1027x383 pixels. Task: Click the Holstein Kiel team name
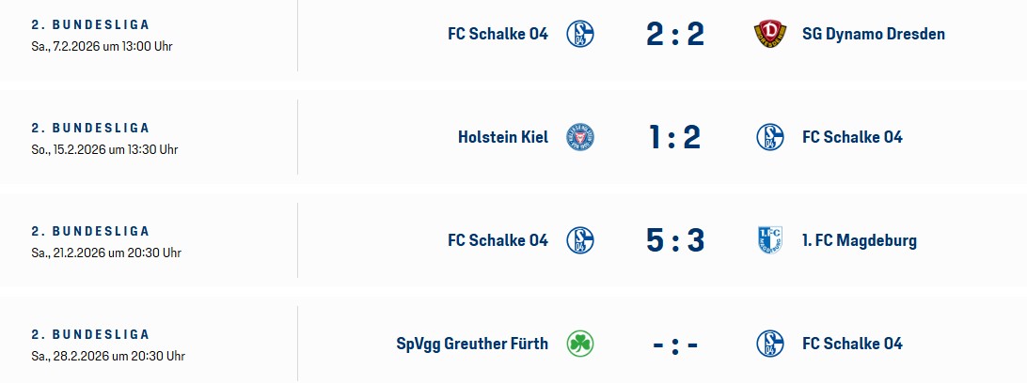pyautogui.click(x=502, y=137)
